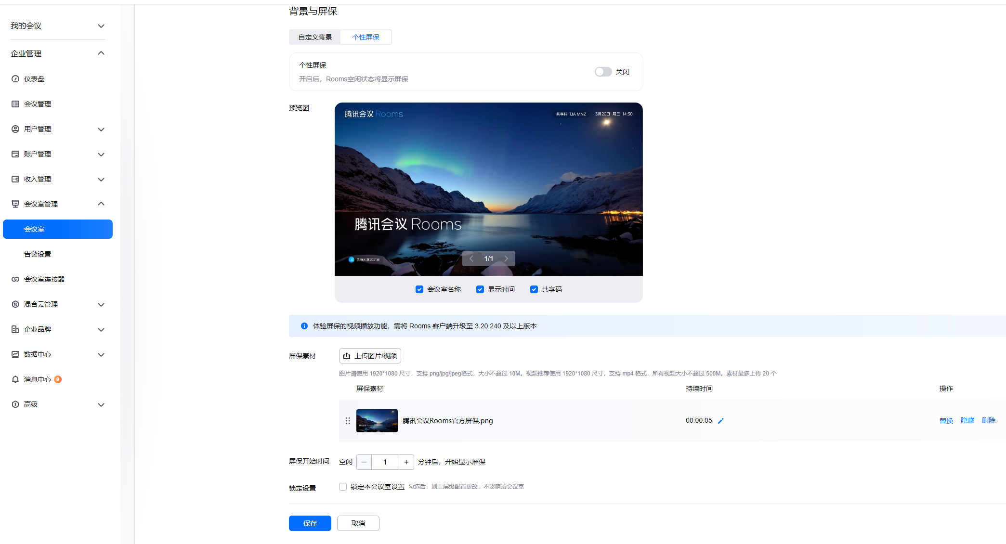Click the 取消 button
This screenshot has height=544, width=1006.
pyautogui.click(x=358, y=523)
